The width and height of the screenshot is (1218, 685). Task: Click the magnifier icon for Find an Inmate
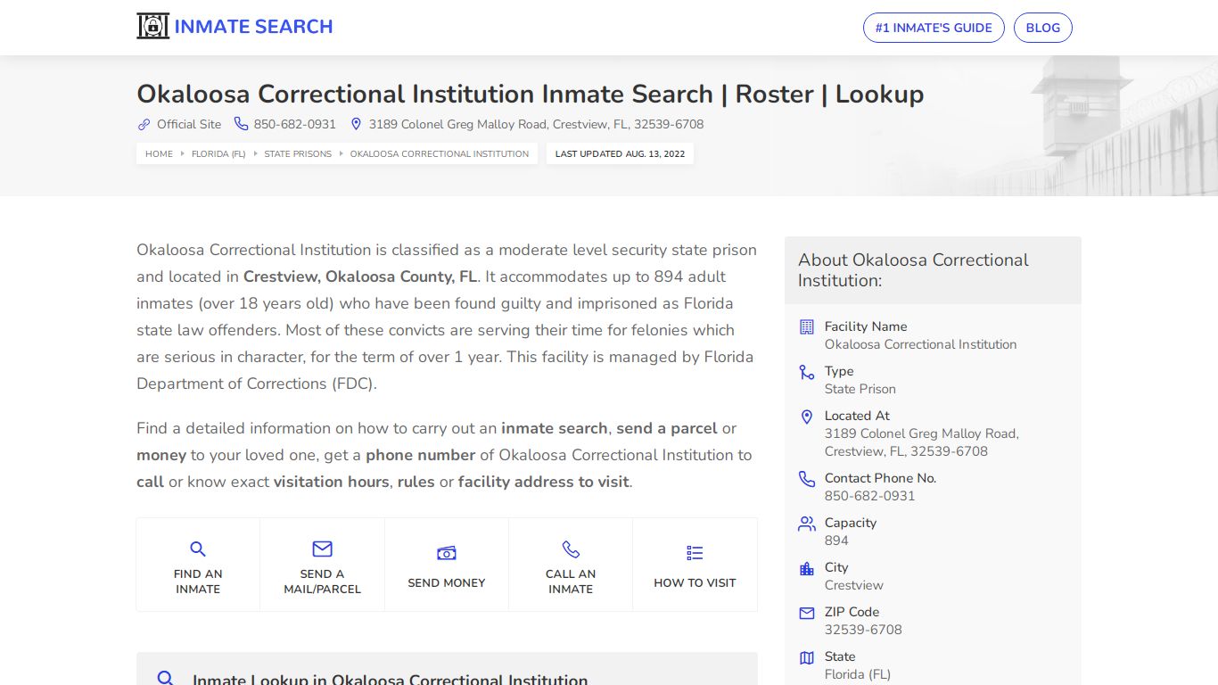(x=198, y=549)
